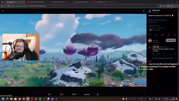
Task: Open a new browser tab with plus
Action: (116, 2)
